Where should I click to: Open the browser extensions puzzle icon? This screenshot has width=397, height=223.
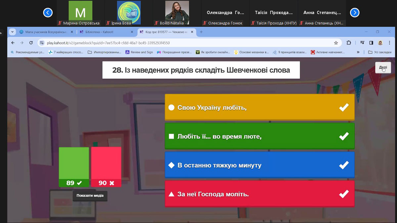[x=349, y=43]
